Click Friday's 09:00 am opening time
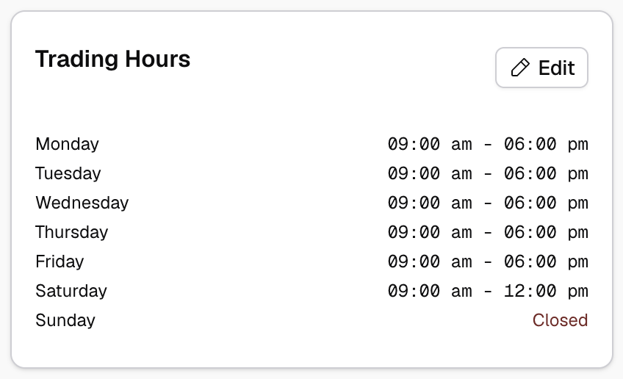Image resolution: width=623 pixels, height=379 pixels. pos(430,261)
